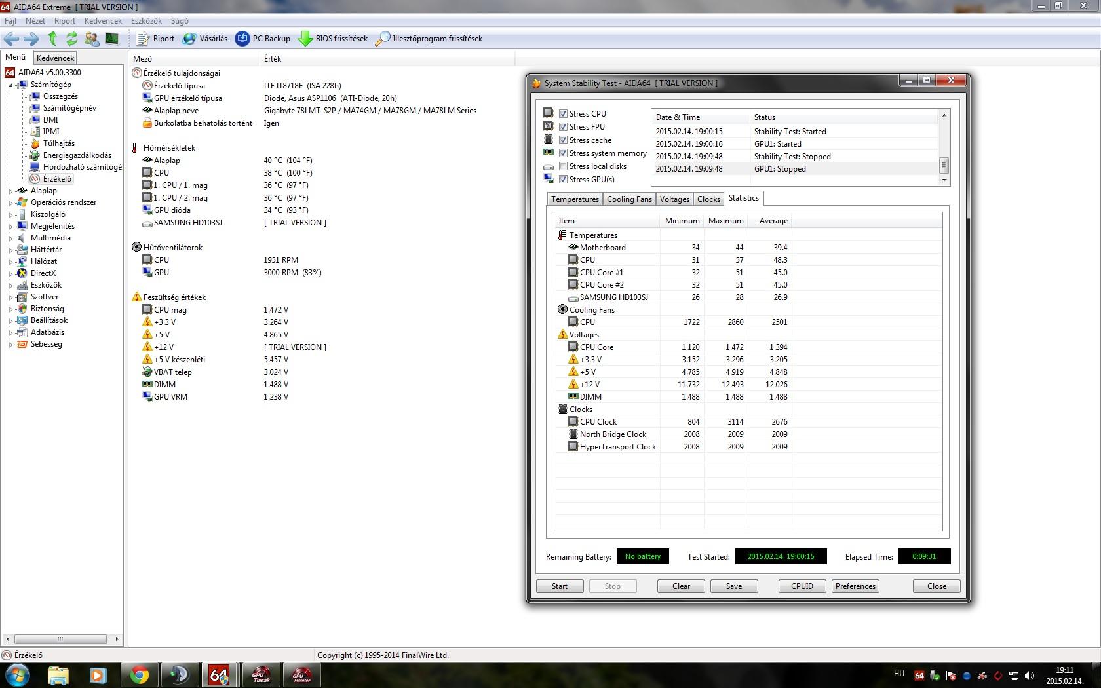The height and width of the screenshot is (688, 1101).
Task: Expand the Alaplap tree node
Action: tap(10, 191)
